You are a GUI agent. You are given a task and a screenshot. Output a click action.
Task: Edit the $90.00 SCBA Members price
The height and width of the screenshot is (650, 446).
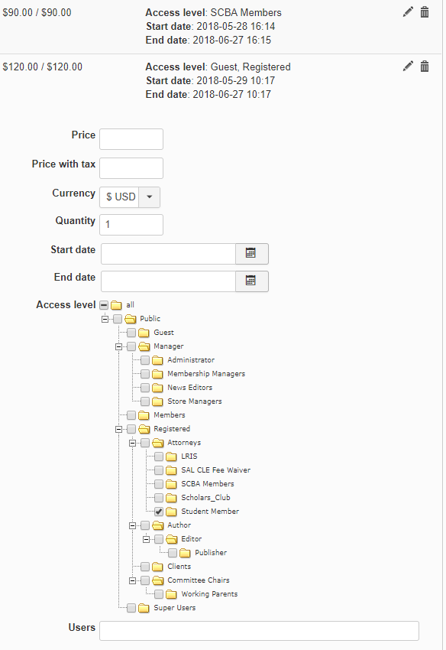[x=408, y=12]
